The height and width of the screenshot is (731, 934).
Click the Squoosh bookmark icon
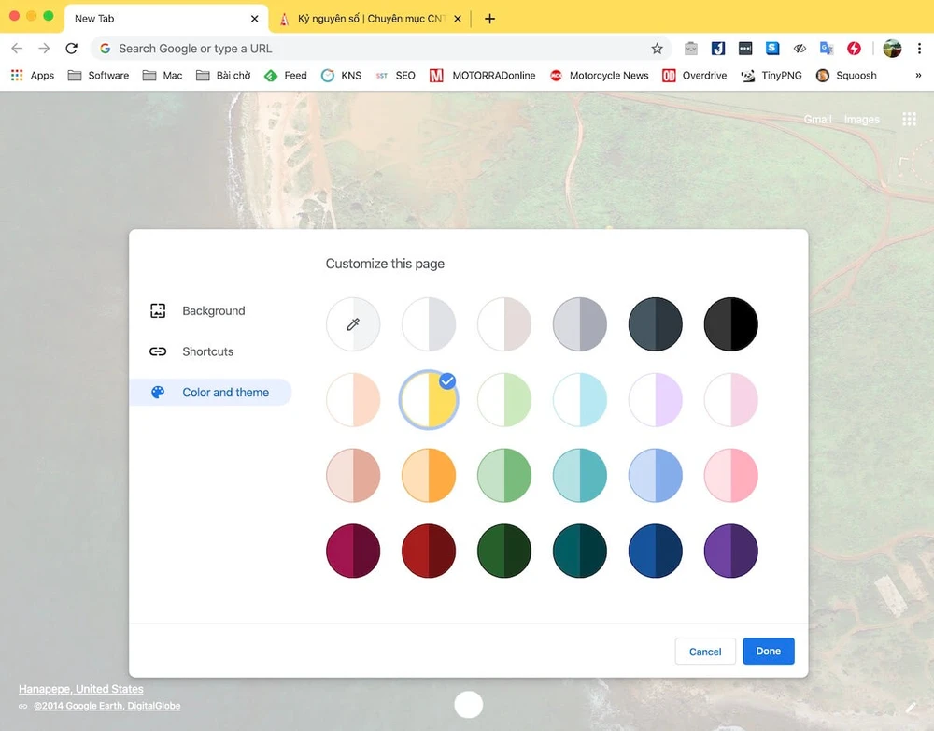pos(821,75)
